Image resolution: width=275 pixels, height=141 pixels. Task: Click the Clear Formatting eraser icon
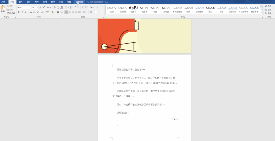click(x=54, y=7)
